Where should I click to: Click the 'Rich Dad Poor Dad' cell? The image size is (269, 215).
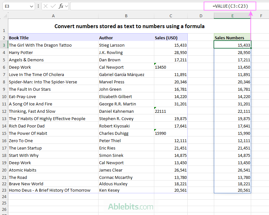tap(53, 126)
